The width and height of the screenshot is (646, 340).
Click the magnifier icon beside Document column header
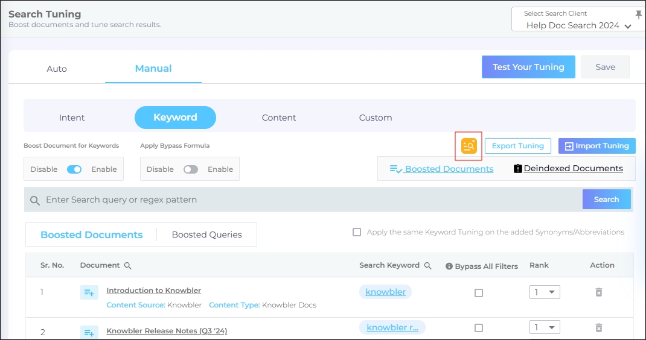pos(127,266)
